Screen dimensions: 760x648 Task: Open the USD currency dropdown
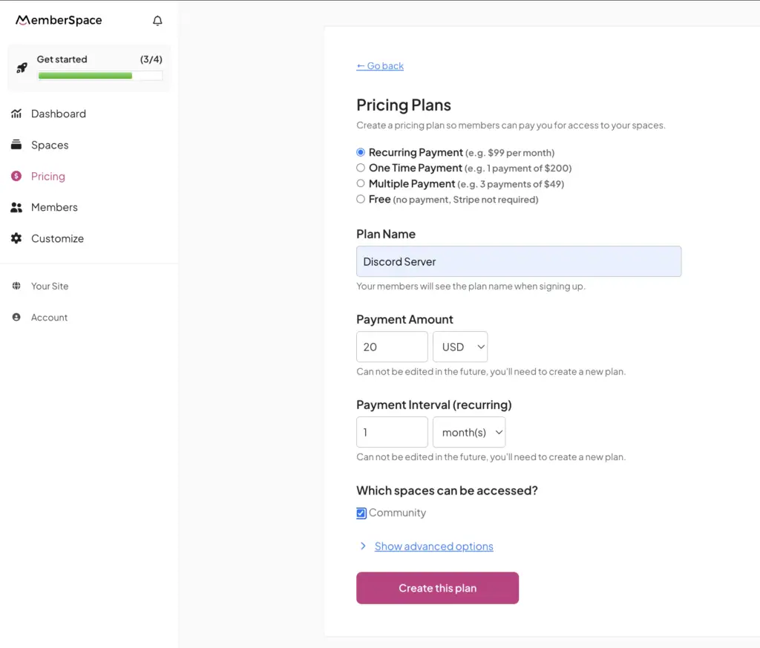[460, 347]
